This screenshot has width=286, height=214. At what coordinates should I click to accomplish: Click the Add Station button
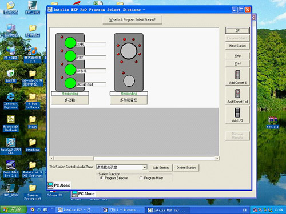pos(161,168)
